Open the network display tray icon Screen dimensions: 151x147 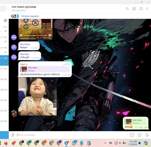[116, 143]
